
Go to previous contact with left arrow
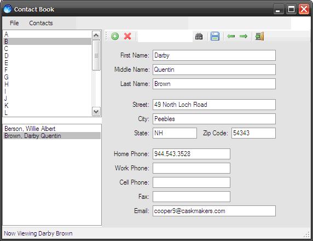pos(231,36)
